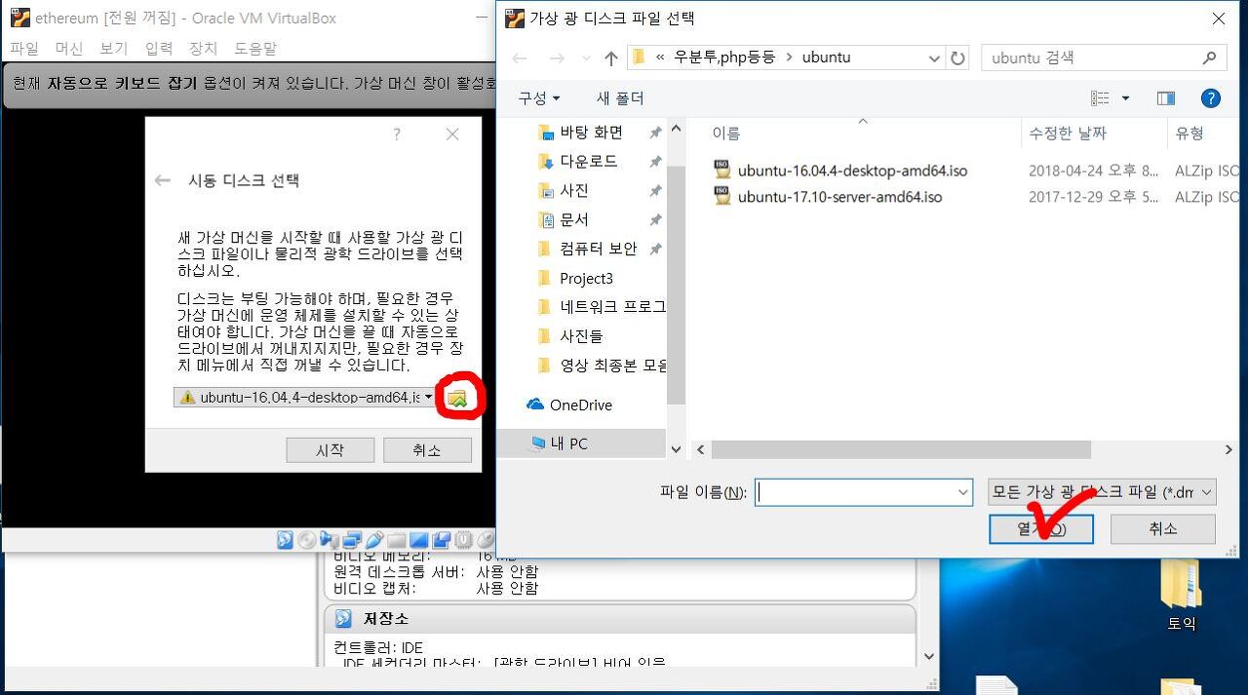
Task: Select 문서 in the navigation pane
Action: click(x=574, y=219)
